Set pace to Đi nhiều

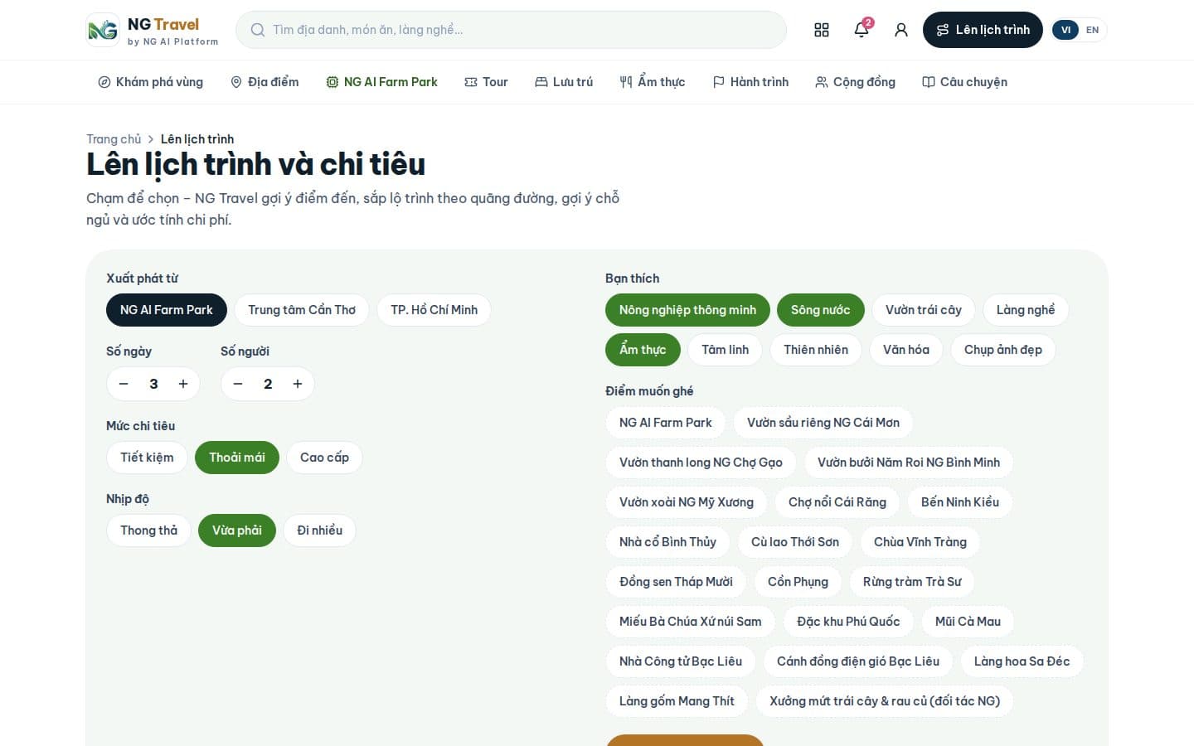click(320, 530)
